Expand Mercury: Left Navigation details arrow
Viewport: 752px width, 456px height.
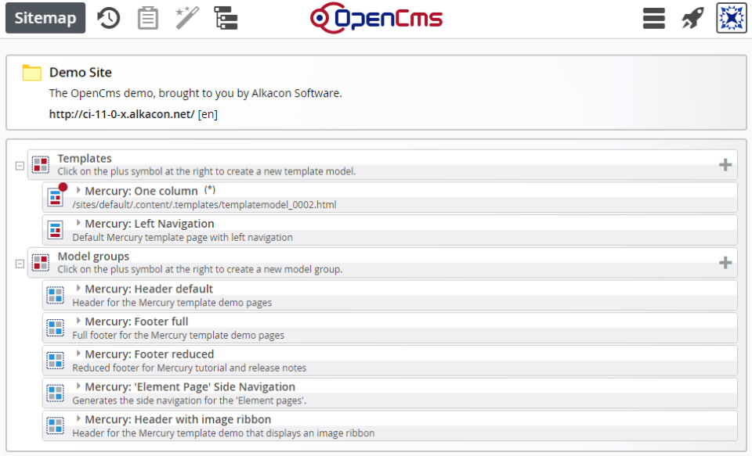click(x=78, y=223)
